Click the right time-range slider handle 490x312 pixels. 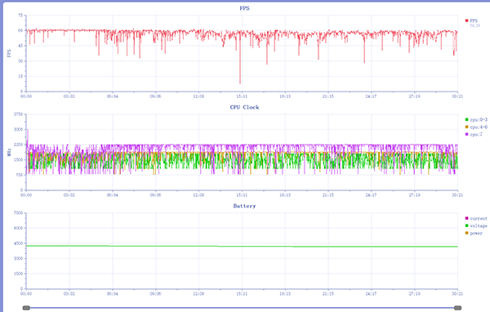click(x=458, y=308)
